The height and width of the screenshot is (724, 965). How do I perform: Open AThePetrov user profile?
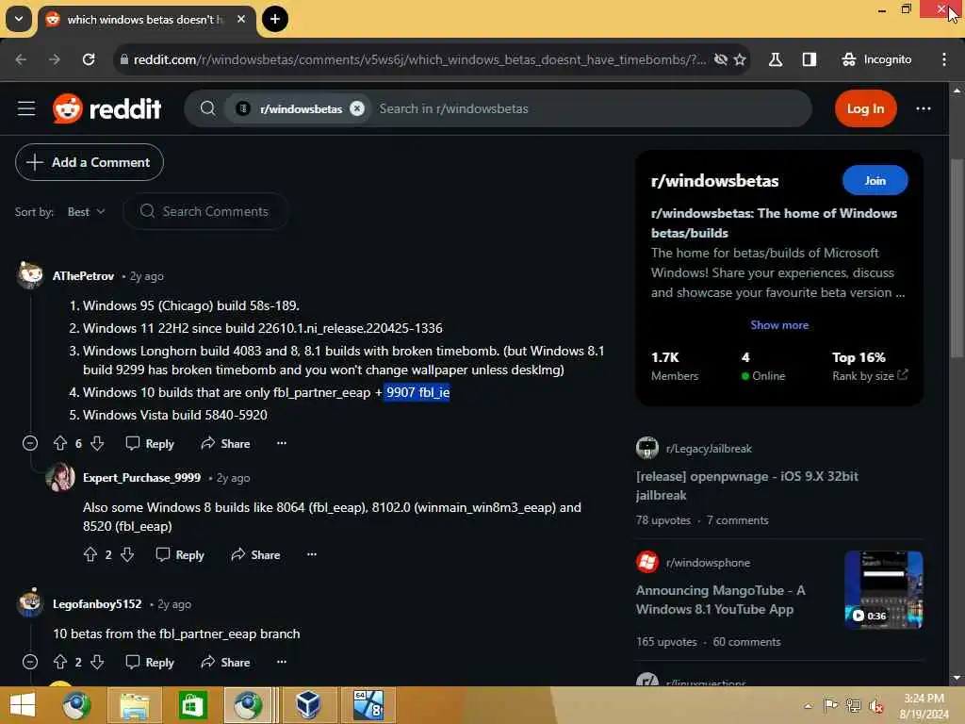click(83, 276)
